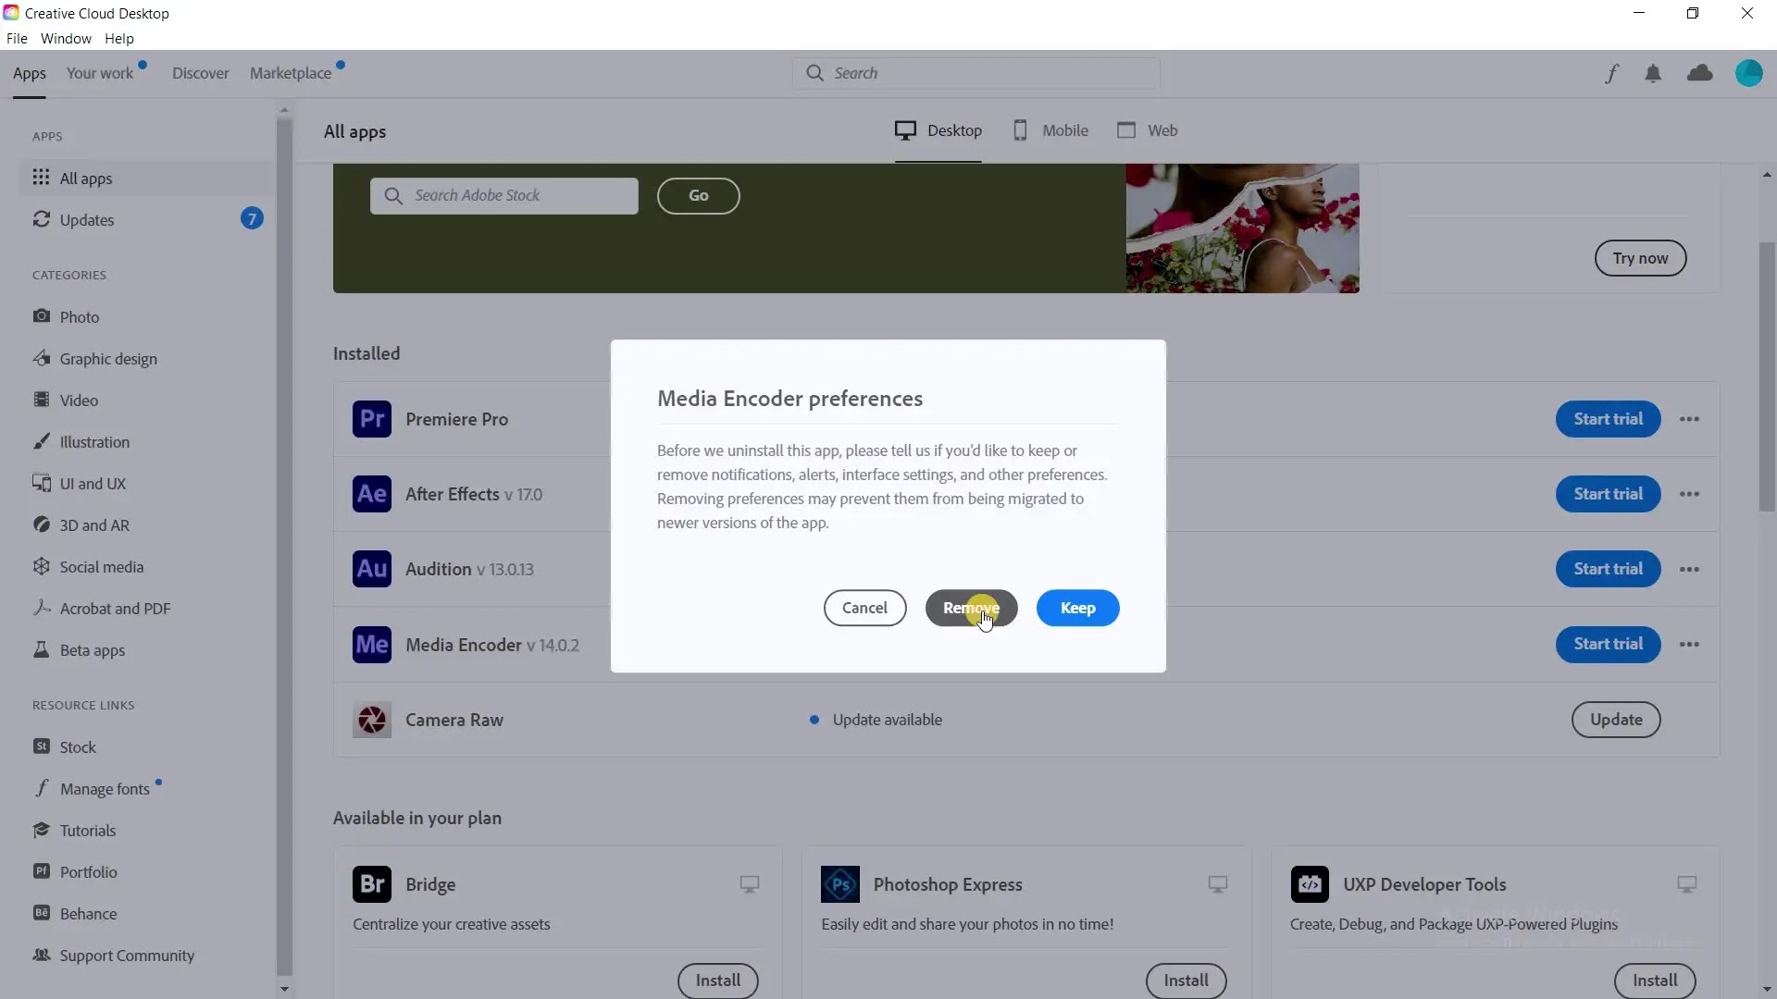
Task: Click the Bridge app icon
Action: coord(371,884)
